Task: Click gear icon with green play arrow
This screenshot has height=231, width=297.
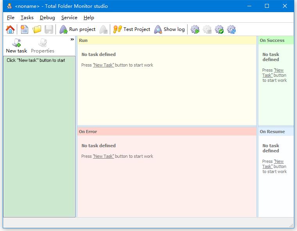Action: click(x=195, y=29)
